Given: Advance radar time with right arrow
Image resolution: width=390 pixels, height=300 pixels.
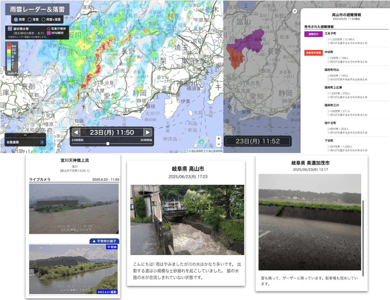Looking at the screenshot, I should (x=148, y=132).
